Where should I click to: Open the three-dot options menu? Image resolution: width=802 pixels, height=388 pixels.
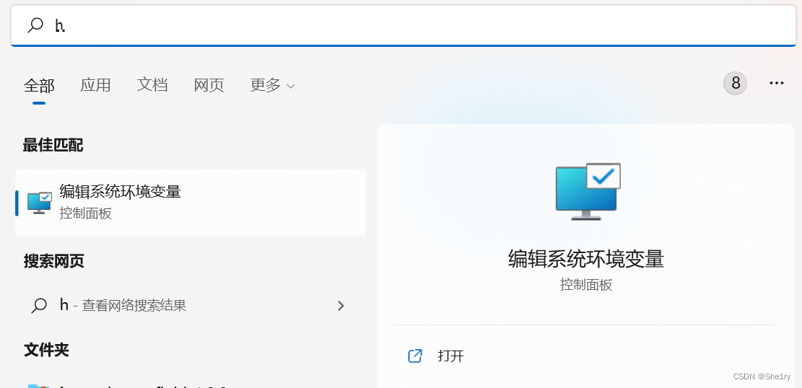point(777,83)
